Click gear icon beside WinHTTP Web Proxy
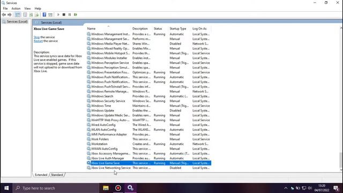 tap(88, 120)
